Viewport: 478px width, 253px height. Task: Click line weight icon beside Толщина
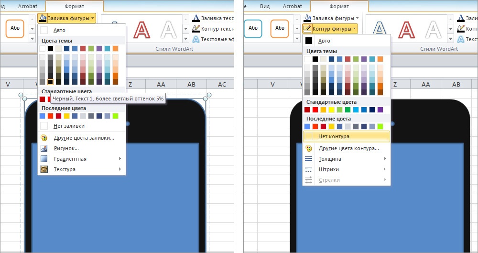pyautogui.click(x=309, y=159)
